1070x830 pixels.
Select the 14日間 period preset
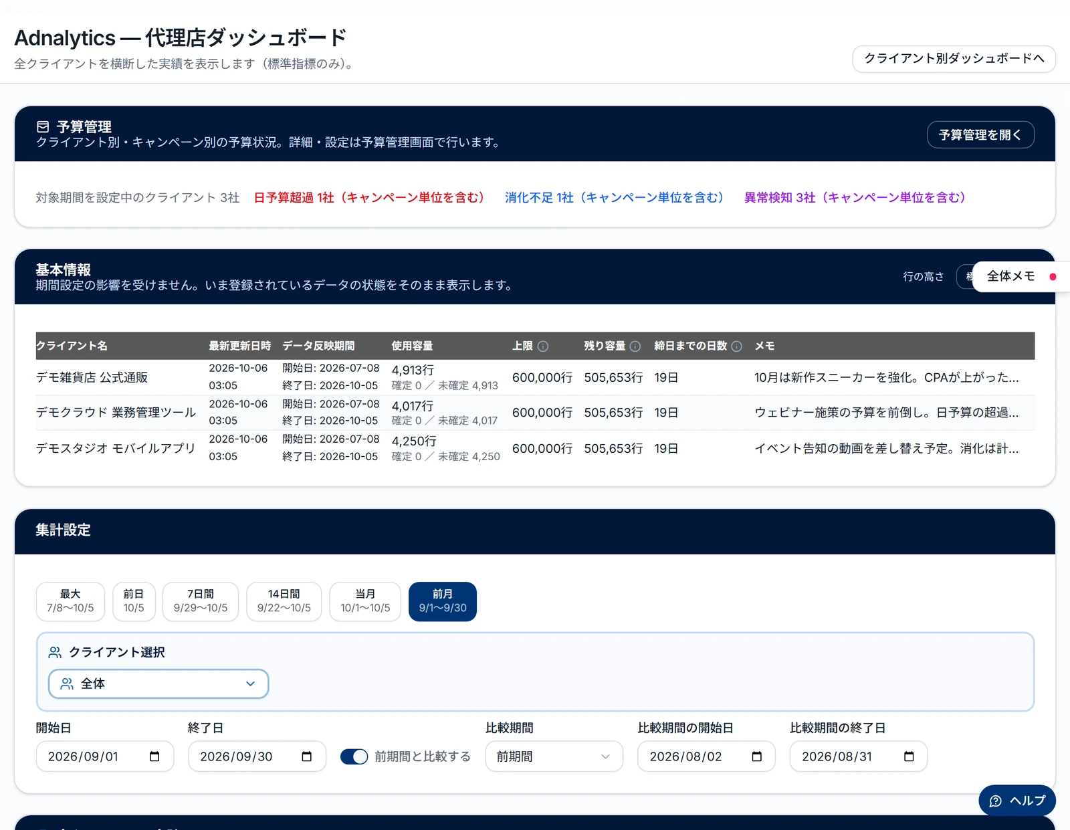pos(284,601)
